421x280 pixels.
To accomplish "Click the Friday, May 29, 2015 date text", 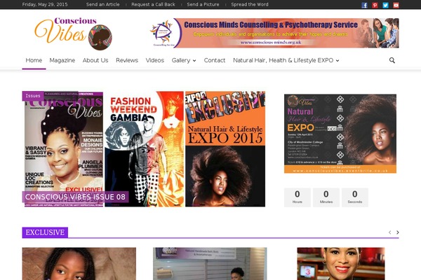I will click(x=45, y=5).
